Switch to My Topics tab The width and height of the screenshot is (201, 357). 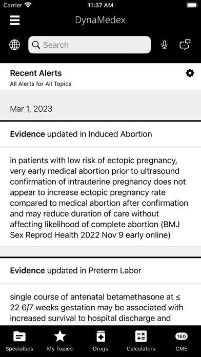tap(60, 341)
